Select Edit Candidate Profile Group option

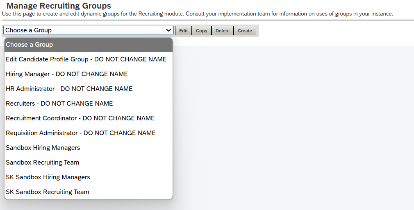89,59
